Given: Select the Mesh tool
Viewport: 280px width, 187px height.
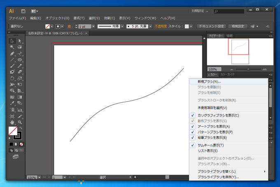Looking at the screenshot, I should [x=12, y=97].
